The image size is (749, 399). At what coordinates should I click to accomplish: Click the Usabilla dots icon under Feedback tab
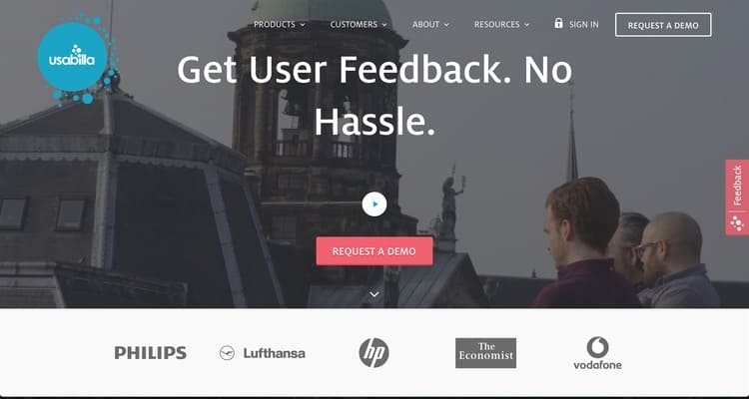tap(737, 223)
